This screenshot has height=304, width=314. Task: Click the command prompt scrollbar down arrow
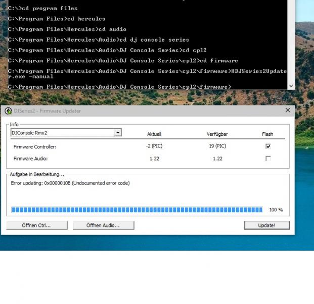(291, 86)
